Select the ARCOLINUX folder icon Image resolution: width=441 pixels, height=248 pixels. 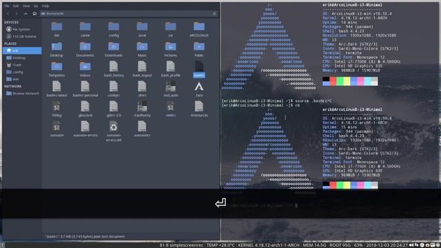point(199,27)
